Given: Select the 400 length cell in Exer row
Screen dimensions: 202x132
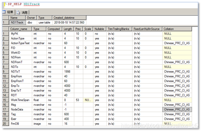Looking at the screenshot, I should 68,119.
